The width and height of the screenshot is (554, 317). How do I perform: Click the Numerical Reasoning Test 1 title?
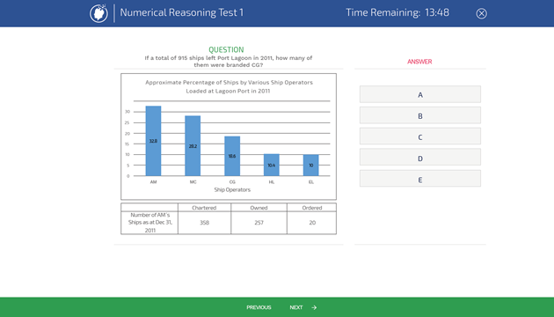pos(182,12)
